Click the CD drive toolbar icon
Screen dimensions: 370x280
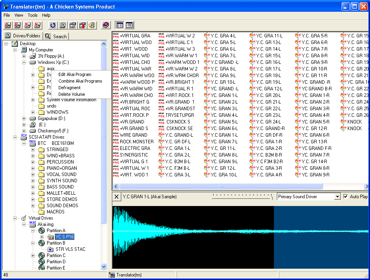tap(63, 25)
